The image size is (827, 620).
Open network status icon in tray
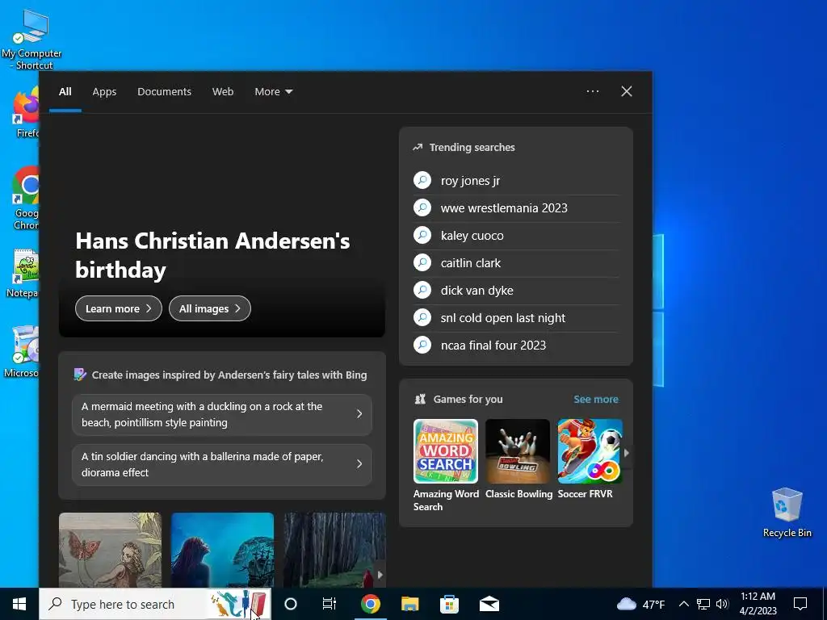pos(703,604)
